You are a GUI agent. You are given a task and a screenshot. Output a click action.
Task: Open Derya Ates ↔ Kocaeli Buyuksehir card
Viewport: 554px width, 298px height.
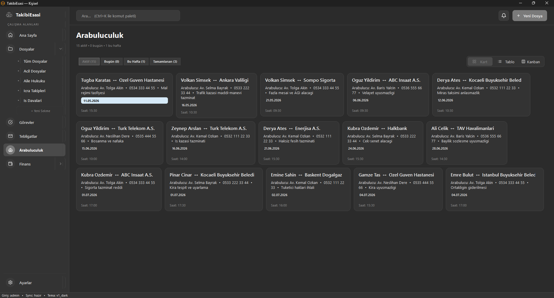481,95
